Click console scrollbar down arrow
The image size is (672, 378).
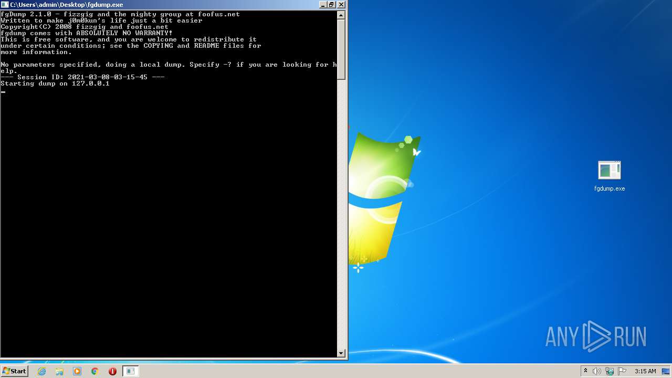pos(341,353)
